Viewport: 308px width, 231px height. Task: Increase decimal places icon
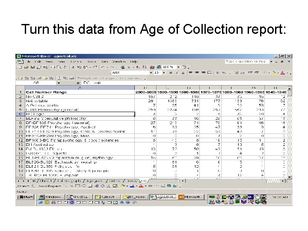click(x=237, y=73)
